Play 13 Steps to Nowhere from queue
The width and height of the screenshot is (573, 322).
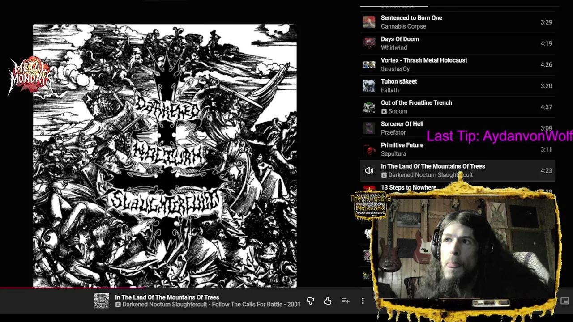[409, 188]
